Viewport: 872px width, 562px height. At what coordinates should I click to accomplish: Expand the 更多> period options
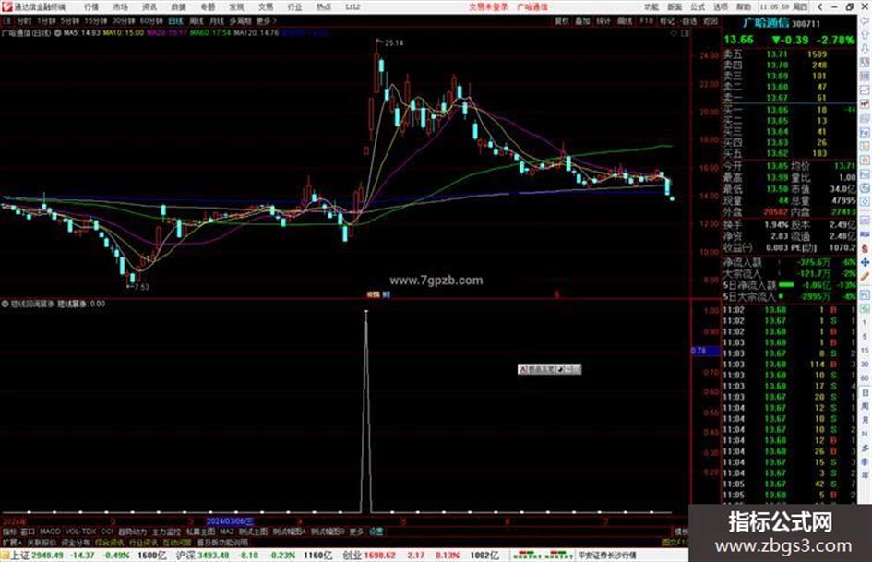[266, 20]
